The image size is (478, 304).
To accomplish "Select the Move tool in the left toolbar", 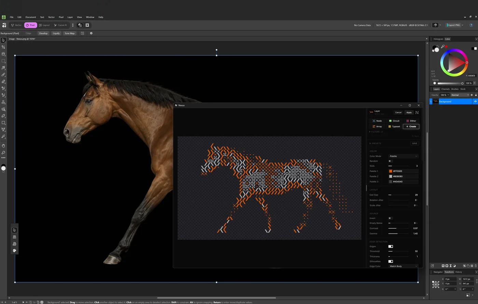I will 3,40.
